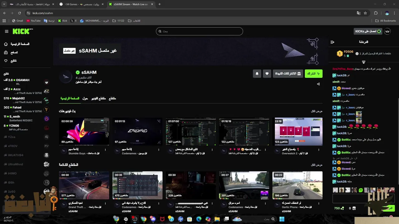Click the crown icon at the top right
Viewport: 399px width, 224px height.
387,31
